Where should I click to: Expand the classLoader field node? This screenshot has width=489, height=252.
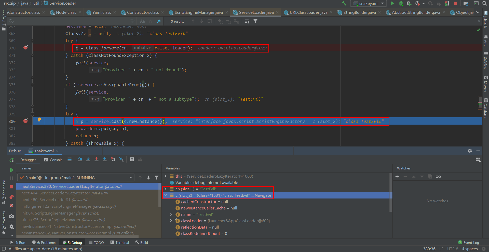click(171, 221)
